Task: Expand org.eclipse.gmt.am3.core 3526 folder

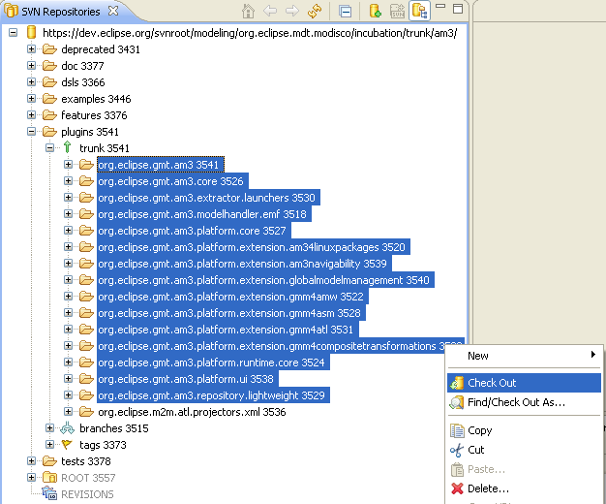Action: (x=69, y=181)
